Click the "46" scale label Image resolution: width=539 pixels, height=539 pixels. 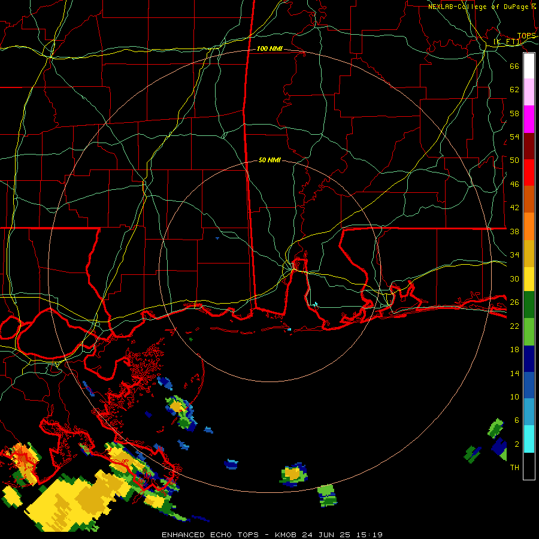point(514,184)
